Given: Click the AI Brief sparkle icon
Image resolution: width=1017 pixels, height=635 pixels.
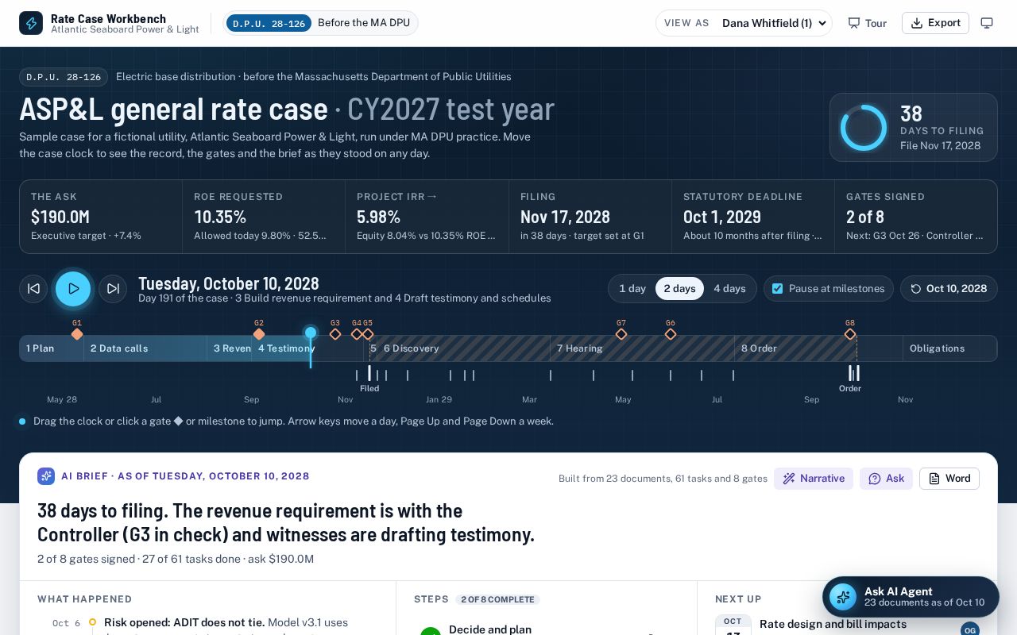Looking at the screenshot, I should coord(46,476).
